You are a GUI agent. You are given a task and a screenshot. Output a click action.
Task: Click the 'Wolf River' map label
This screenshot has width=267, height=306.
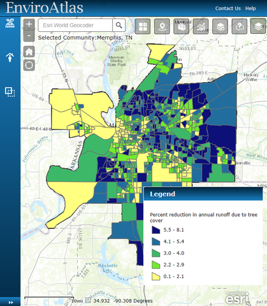click(x=256, y=157)
